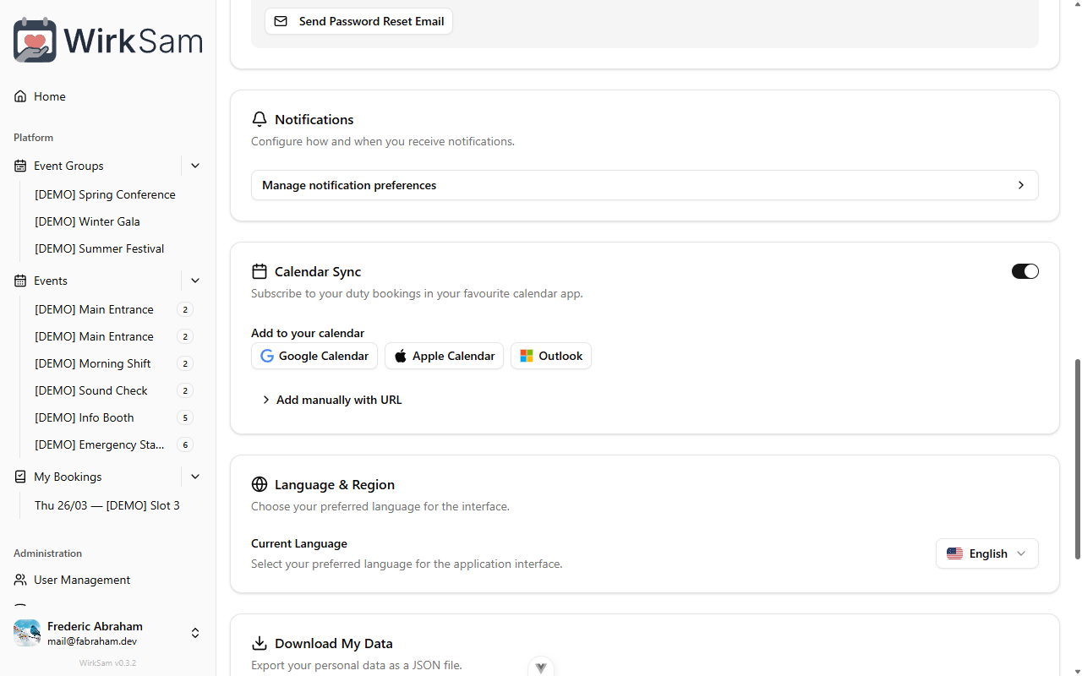Select [DEMO] Summer Festival event group

click(99, 248)
